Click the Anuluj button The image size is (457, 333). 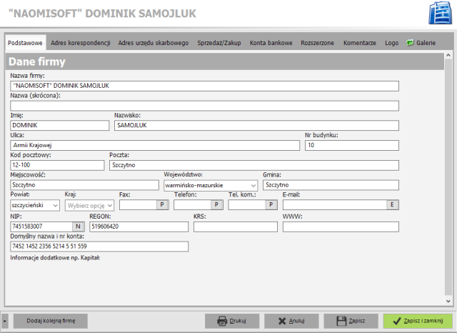(291, 321)
